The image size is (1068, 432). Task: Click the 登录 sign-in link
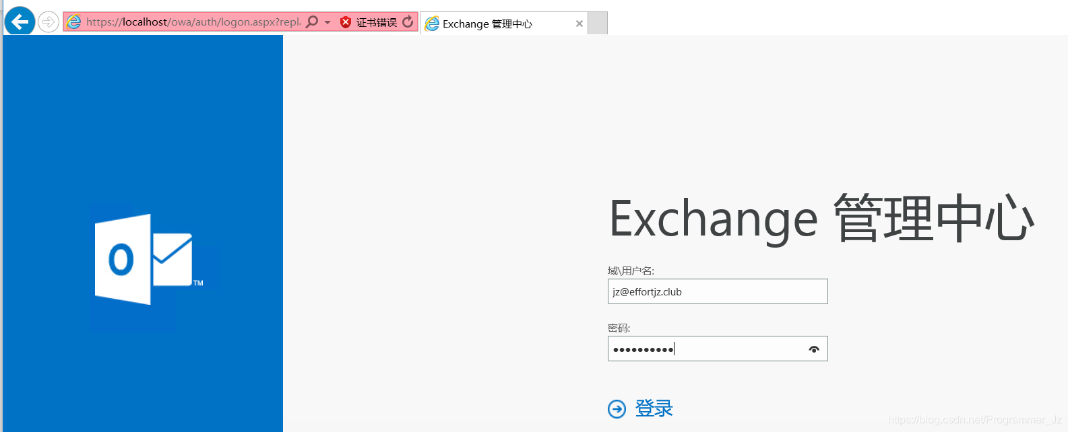point(654,408)
